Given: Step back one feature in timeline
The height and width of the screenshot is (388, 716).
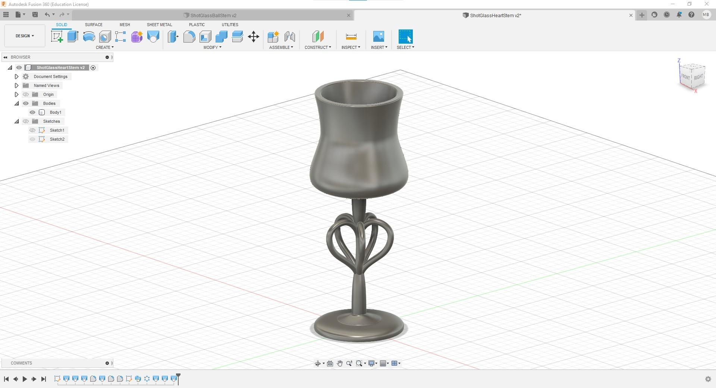Looking at the screenshot, I should (x=15, y=379).
